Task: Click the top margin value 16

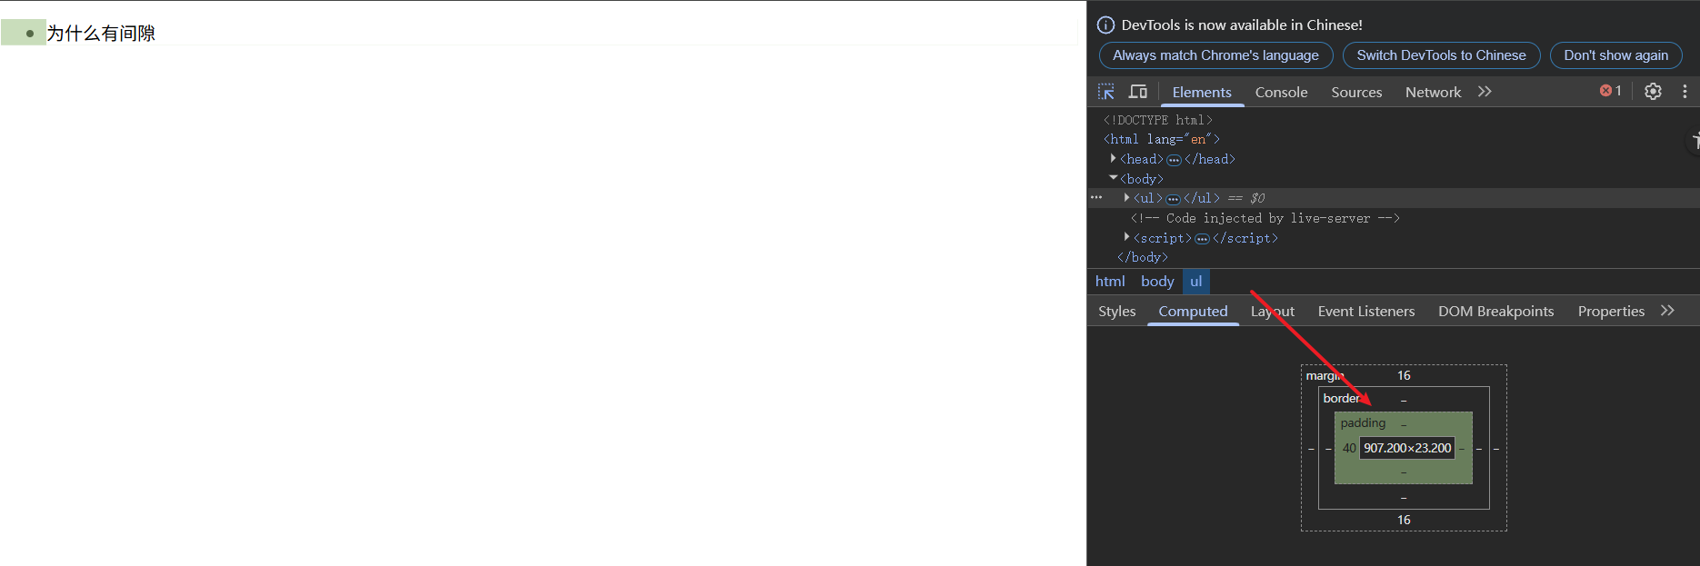Action: [1404, 375]
